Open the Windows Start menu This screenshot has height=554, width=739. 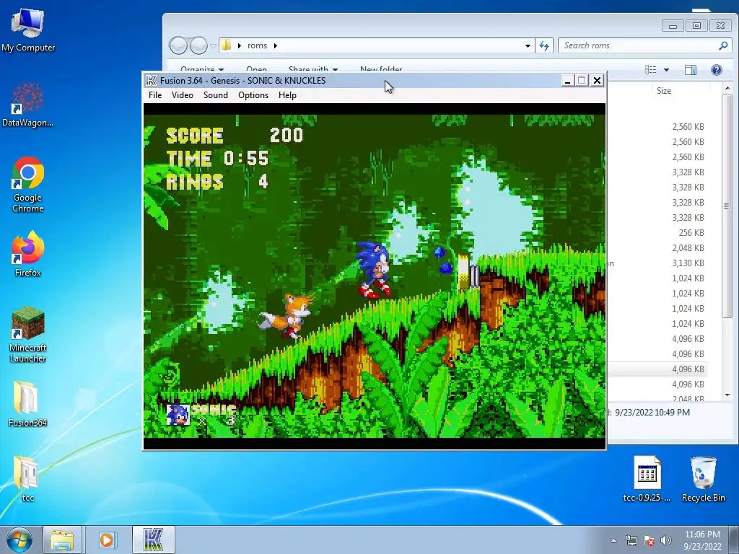[19, 540]
